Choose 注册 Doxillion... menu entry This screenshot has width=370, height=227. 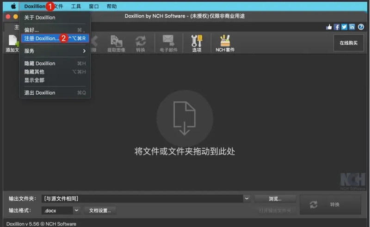(55, 38)
